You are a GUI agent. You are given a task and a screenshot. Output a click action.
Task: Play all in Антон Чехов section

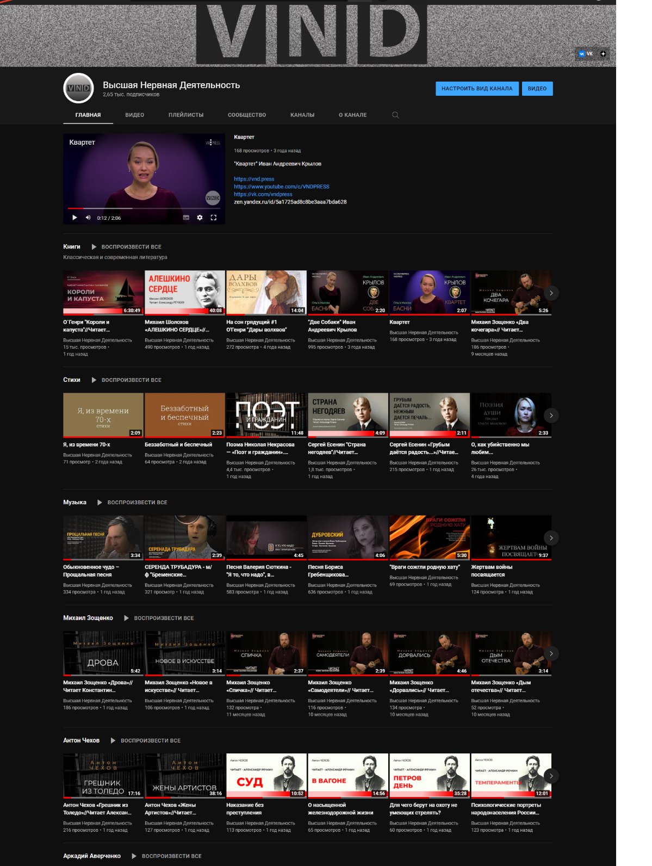pyautogui.click(x=145, y=740)
